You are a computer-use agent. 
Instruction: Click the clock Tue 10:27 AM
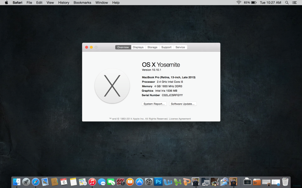(x=271, y=2)
